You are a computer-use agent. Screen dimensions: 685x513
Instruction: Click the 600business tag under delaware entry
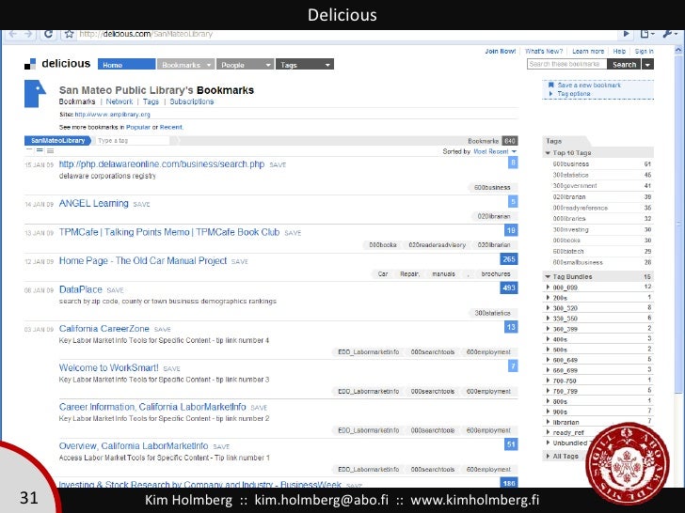[492, 188]
